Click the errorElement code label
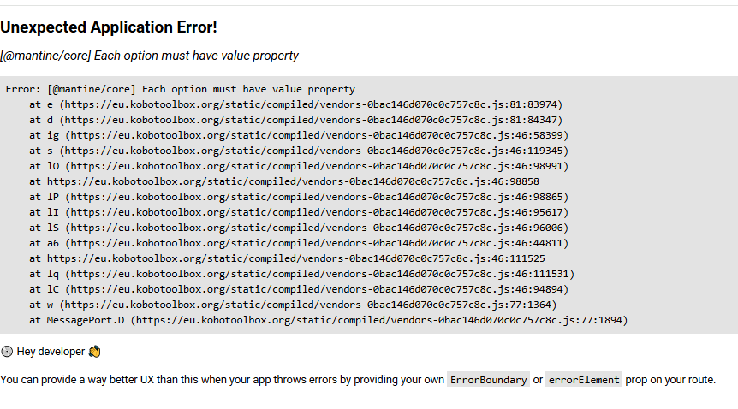The image size is (738, 409). click(584, 380)
